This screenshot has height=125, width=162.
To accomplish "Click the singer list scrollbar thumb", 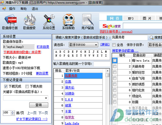I will (x=108, y=75).
